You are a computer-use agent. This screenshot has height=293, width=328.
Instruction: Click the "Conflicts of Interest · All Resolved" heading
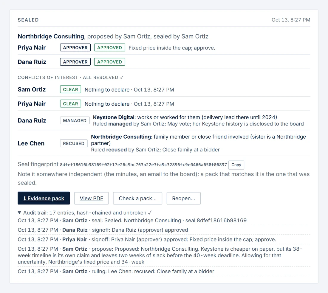click(70, 77)
